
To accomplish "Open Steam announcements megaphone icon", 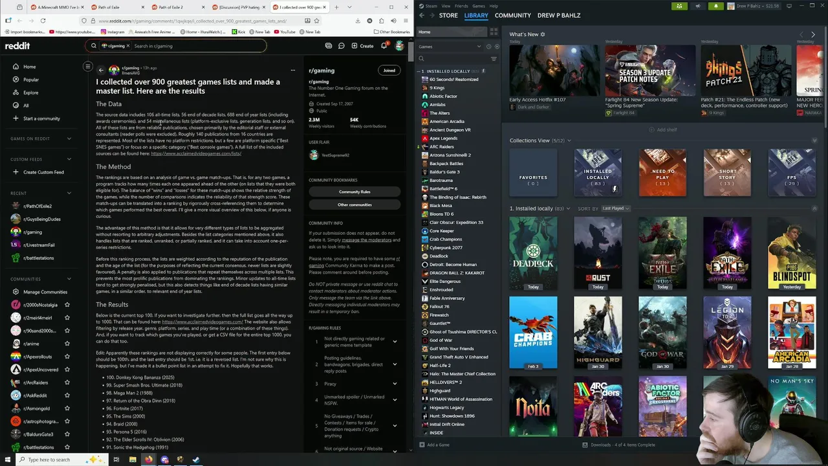I will 697,6.
